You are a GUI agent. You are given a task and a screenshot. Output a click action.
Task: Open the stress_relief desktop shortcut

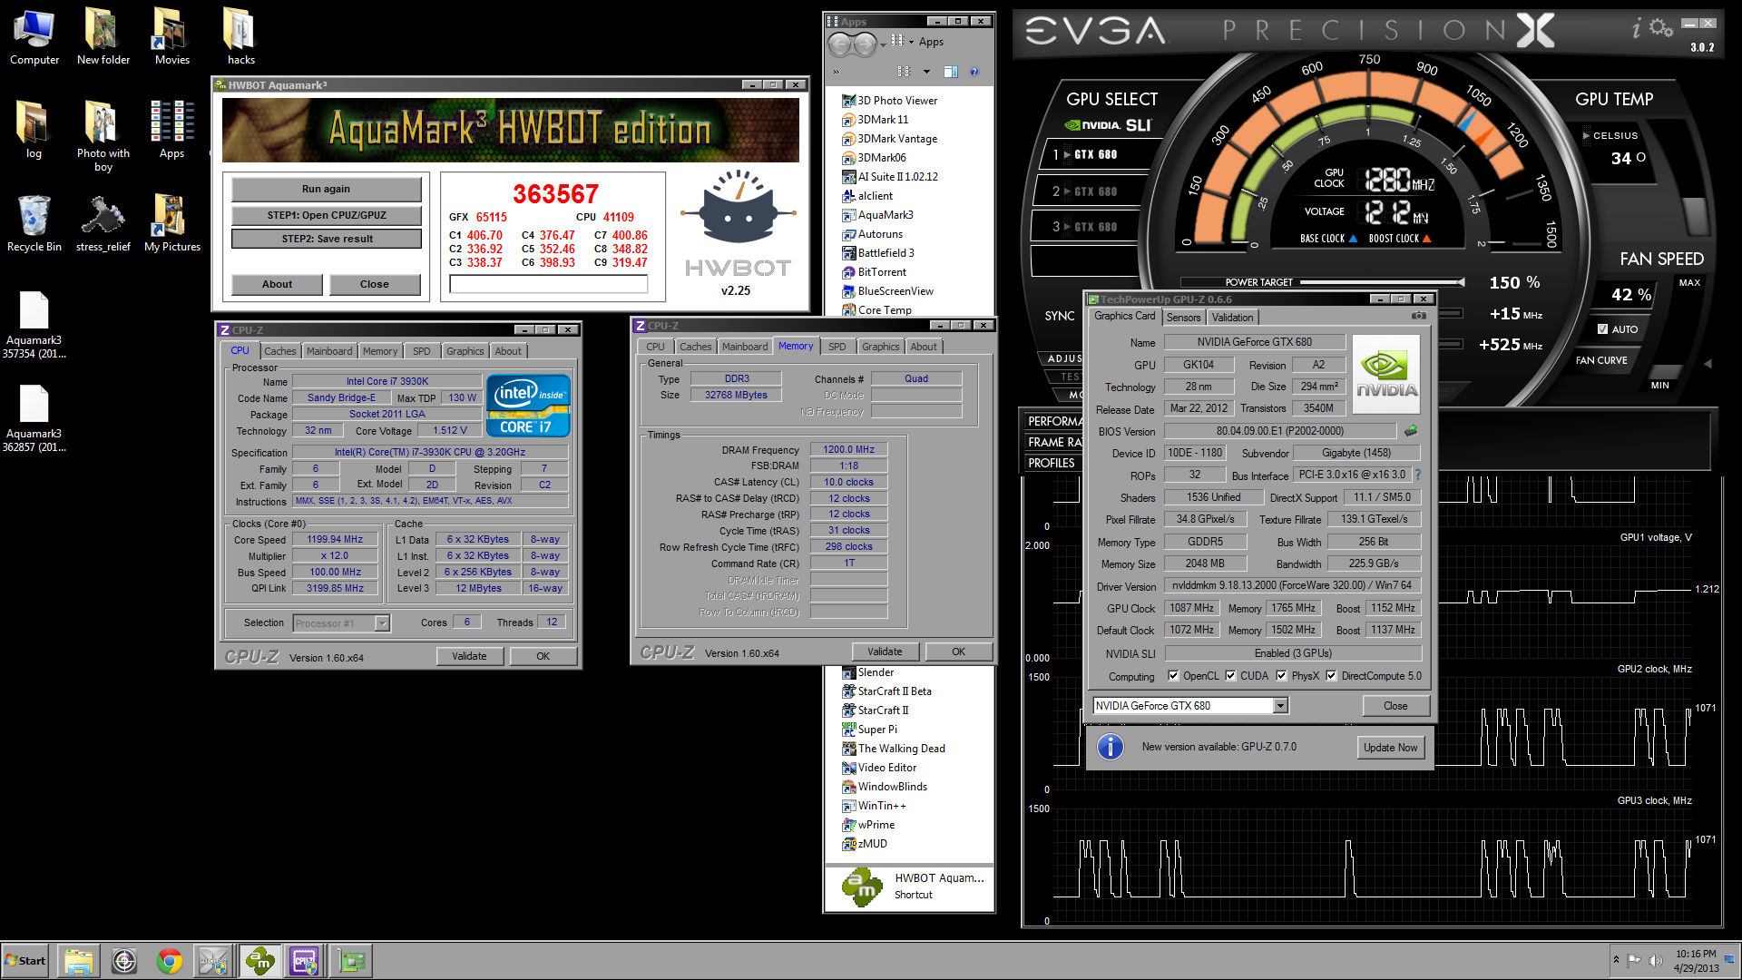pyautogui.click(x=103, y=223)
